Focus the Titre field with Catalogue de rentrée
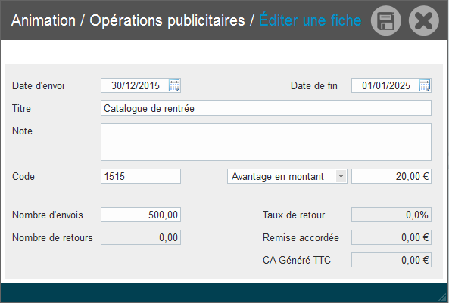 (266, 108)
